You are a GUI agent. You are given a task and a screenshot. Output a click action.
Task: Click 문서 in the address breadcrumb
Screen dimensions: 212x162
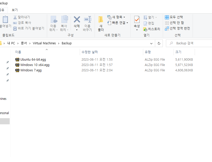pyautogui.click(x=24, y=43)
